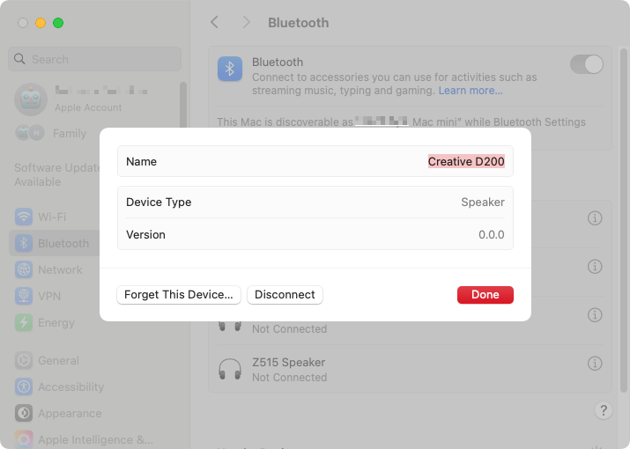The image size is (630, 449).
Task: Click the main pane scrollbar
Action: click(623, 220)
